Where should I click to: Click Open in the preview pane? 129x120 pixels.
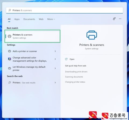pos(72,59)
